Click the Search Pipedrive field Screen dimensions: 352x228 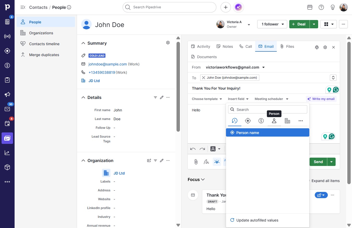point(169,7)
